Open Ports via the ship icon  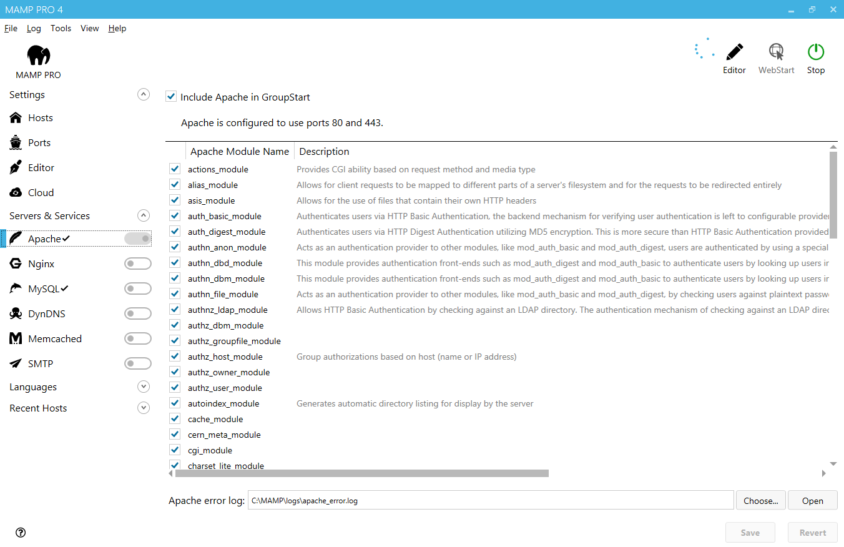point(16,142)
